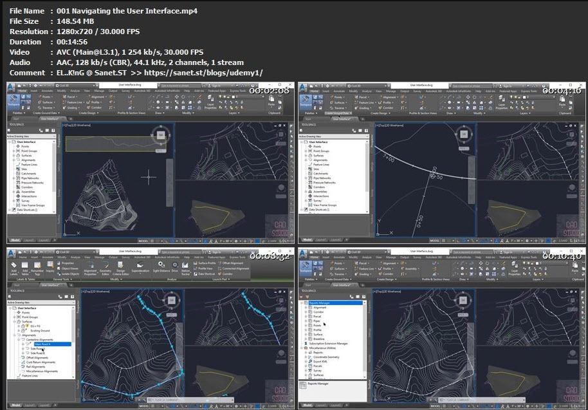Click the command line input in the 00:08:32 frame
This screenshot has width=588, height=410.
click(191, 400)
